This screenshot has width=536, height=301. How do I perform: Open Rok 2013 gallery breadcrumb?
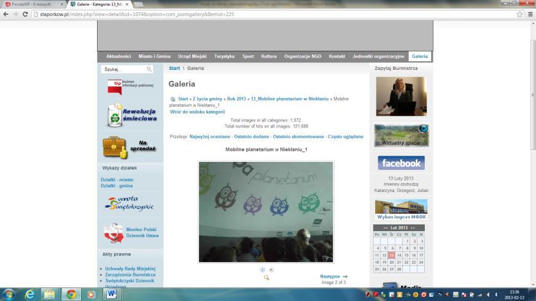point(236,99)
